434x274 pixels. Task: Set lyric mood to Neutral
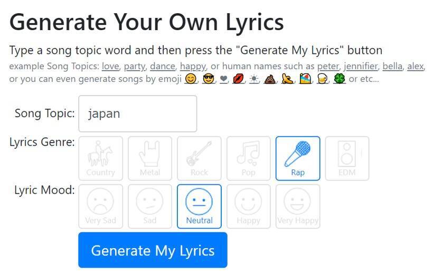coord(199,206)
